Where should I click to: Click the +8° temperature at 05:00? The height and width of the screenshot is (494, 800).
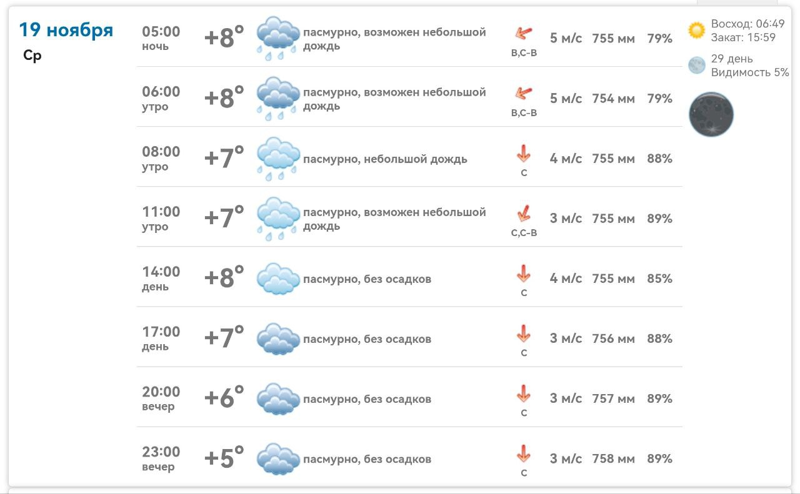pos(224,38)
